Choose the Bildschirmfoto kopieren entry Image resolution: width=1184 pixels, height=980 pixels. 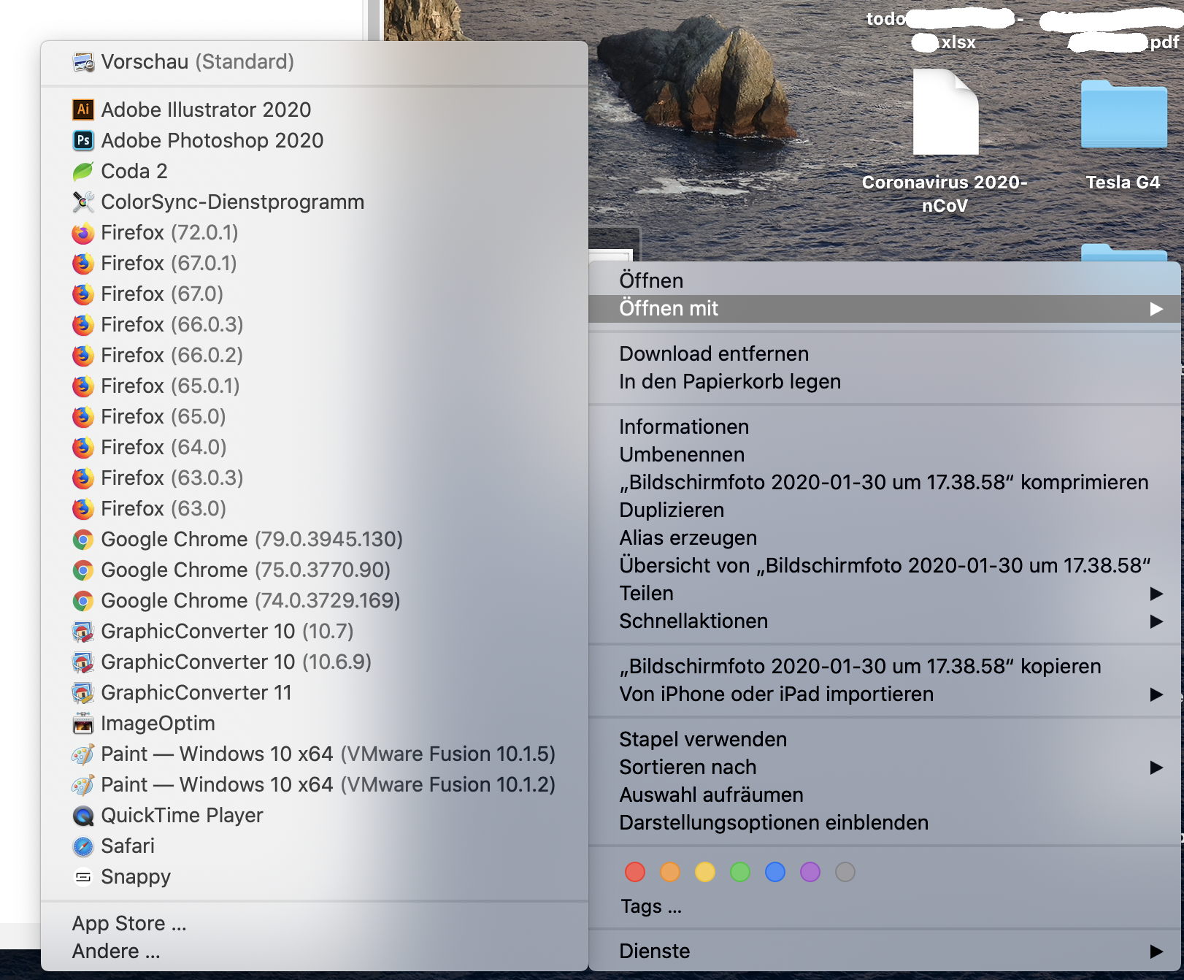pos(885,667)
